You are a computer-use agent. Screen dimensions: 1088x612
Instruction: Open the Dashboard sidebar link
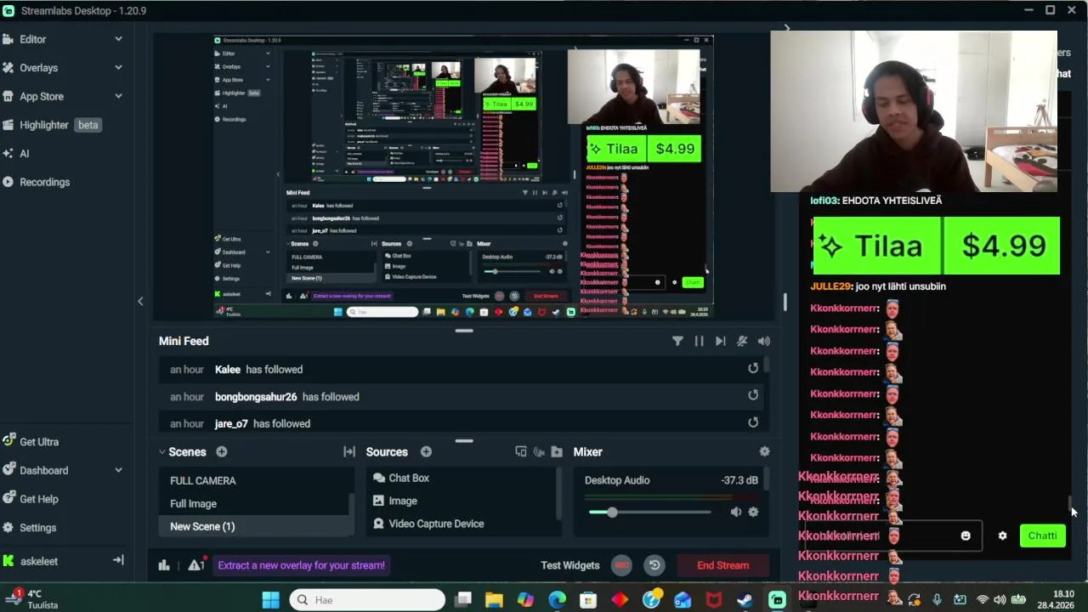[43, 470]
